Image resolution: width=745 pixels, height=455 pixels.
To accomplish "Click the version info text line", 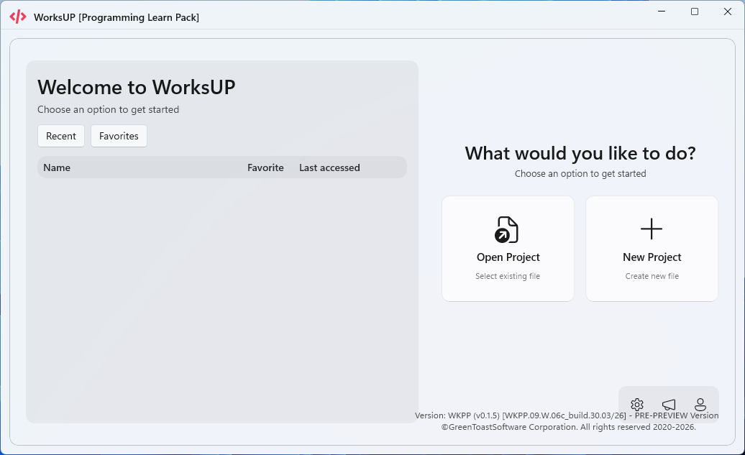I will coord(567,415).
